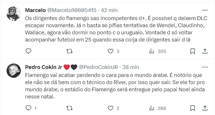Viewport: 215px width, 115px height.
Task: Bookmark Pedro Cokin Jr's tweet
Action: (x=192, y=108)
